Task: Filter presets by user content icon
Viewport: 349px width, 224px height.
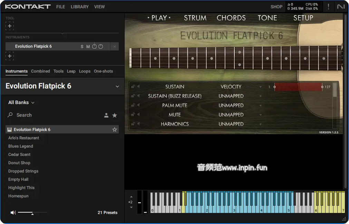Action: click(106, 115)
